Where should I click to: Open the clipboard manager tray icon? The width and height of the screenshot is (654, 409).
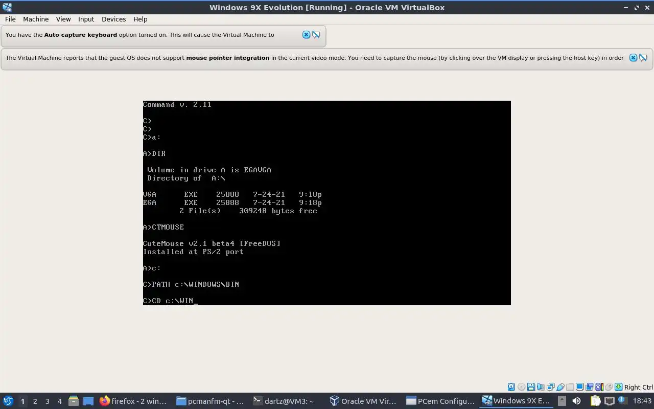595,401
